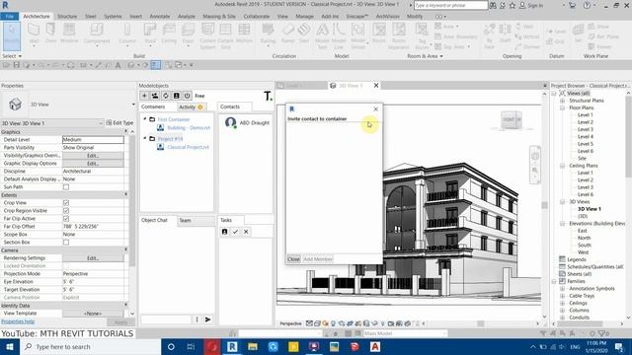Screen dimensions: 632x355
Task: Open the Select dropdown under Modify
Action: tap(12, 56)
